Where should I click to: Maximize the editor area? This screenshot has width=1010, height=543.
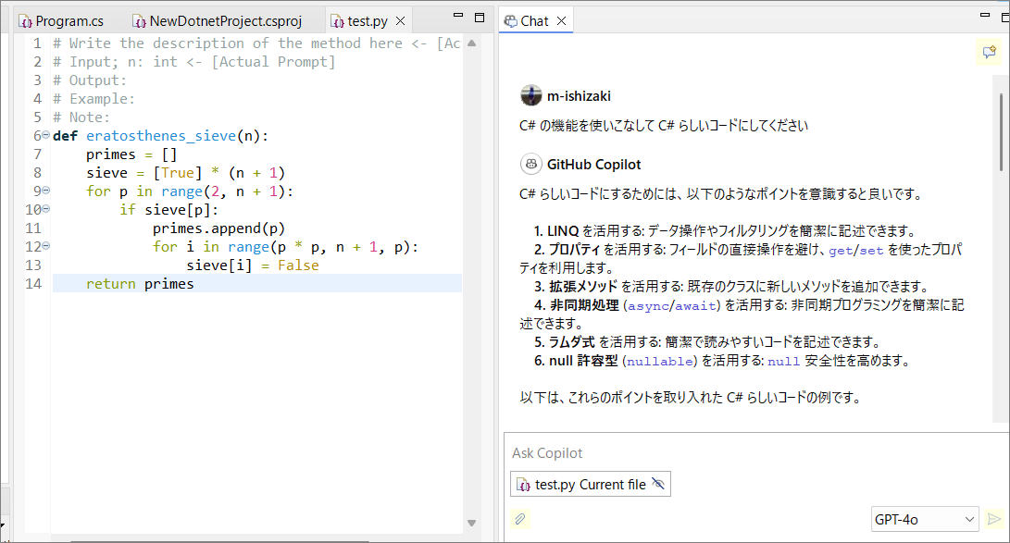480,18
